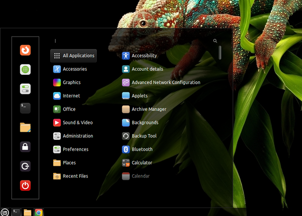Open the Internet category

74,96
